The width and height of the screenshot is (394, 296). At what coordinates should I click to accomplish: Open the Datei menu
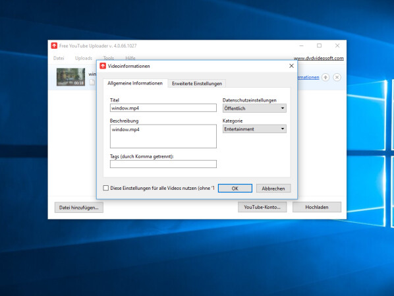coord(59,58)
